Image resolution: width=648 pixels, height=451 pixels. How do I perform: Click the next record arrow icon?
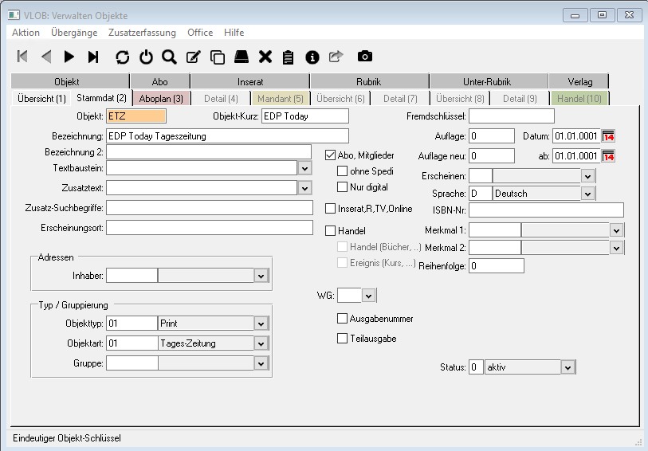coord(69,57)
